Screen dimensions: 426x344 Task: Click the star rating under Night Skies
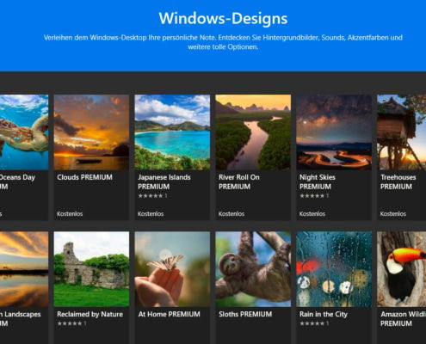(x=314, y=196)
